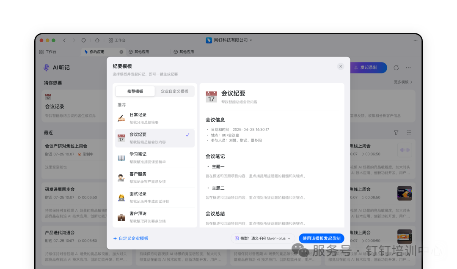Click the browser forward arrow
The width and height of the screenshot is (457, 269).
pos(74,41)
